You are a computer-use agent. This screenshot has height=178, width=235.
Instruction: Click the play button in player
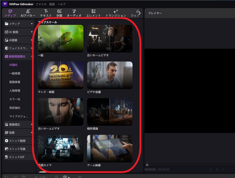[x=217, y=169]
